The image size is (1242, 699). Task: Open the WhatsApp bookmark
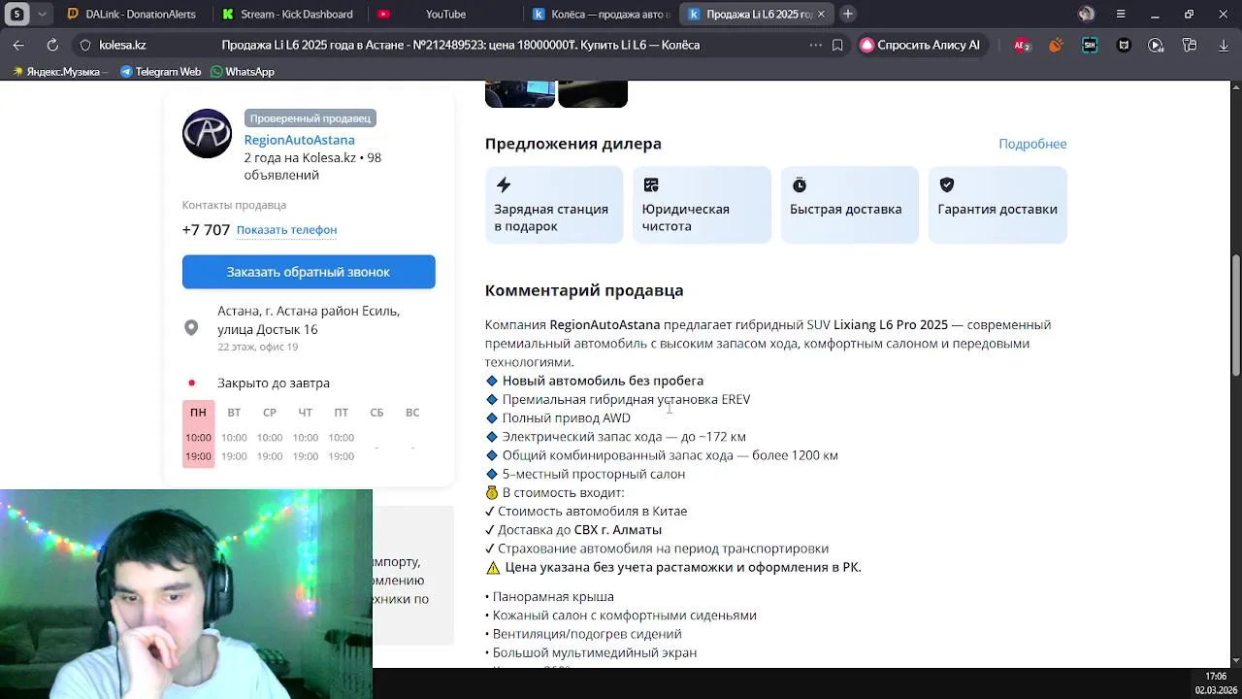click(242, 72)
